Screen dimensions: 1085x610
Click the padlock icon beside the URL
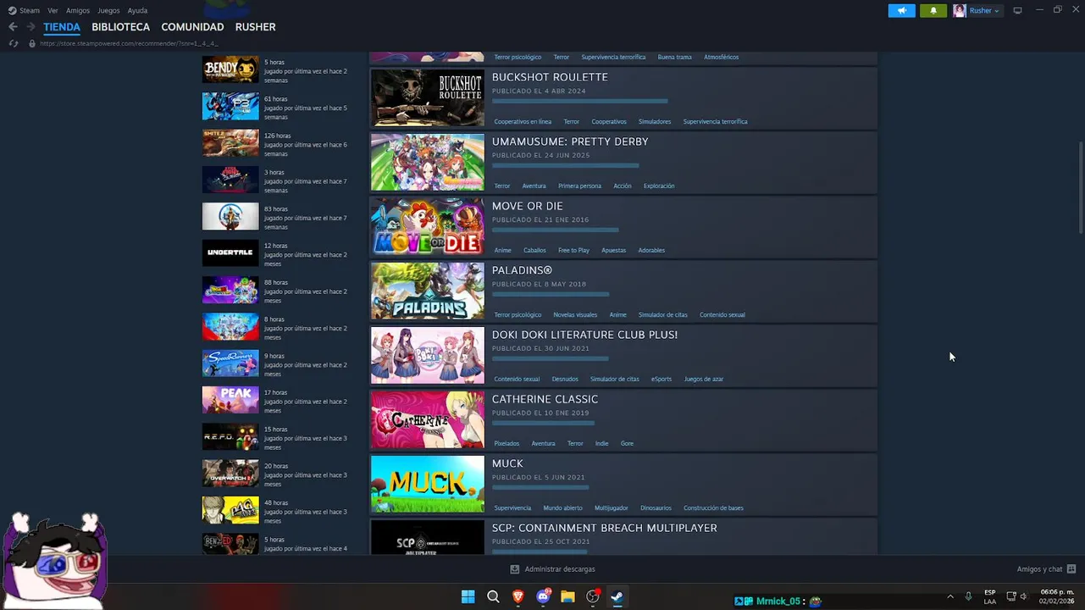coord(32,43)
